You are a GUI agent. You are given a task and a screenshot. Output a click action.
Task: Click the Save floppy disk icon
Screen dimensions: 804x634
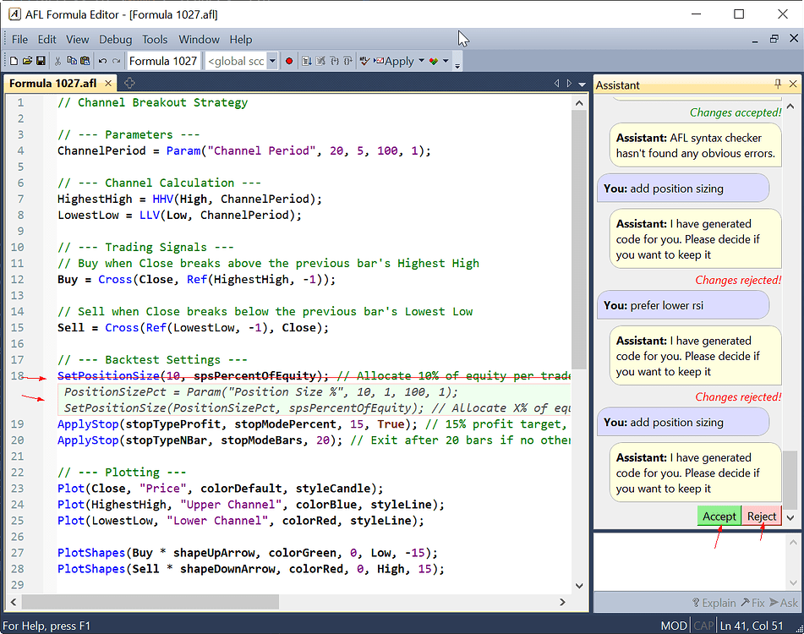coord(40,61)
